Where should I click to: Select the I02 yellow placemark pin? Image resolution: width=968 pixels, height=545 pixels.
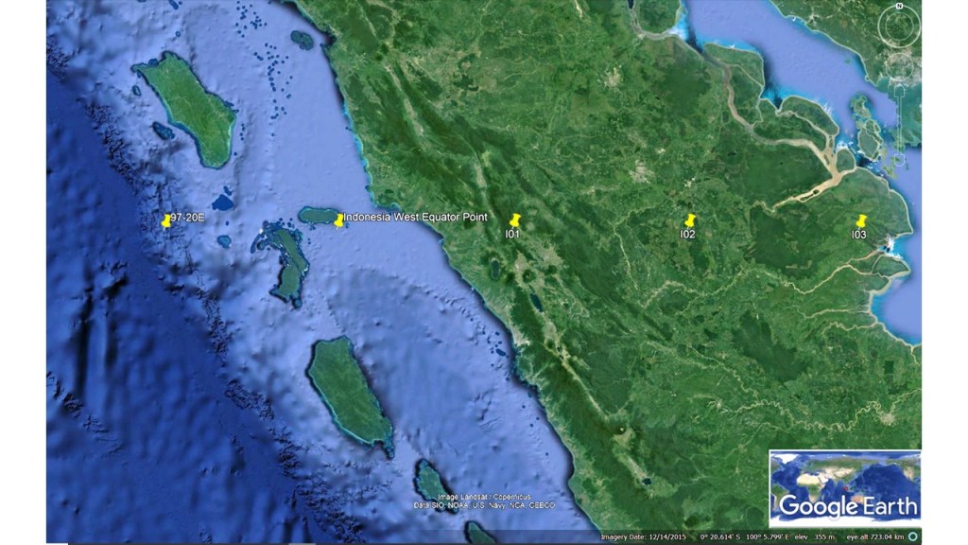point(689,220)
